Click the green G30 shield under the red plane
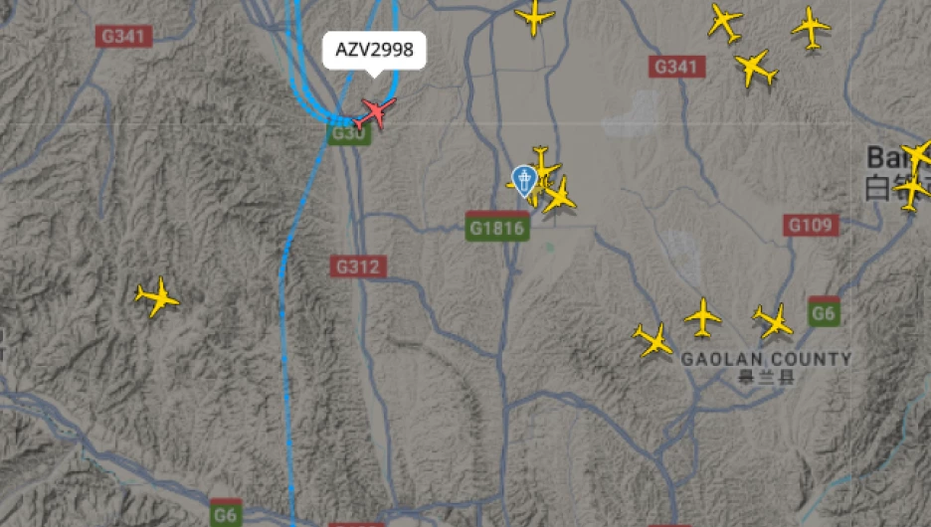 click(349, 133)
